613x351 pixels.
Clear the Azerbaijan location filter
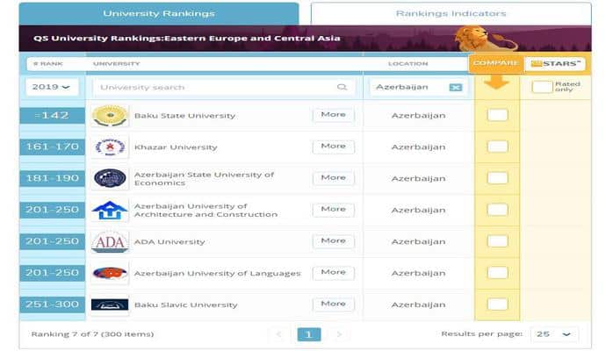pyautogui.click(x=455, y=88)
